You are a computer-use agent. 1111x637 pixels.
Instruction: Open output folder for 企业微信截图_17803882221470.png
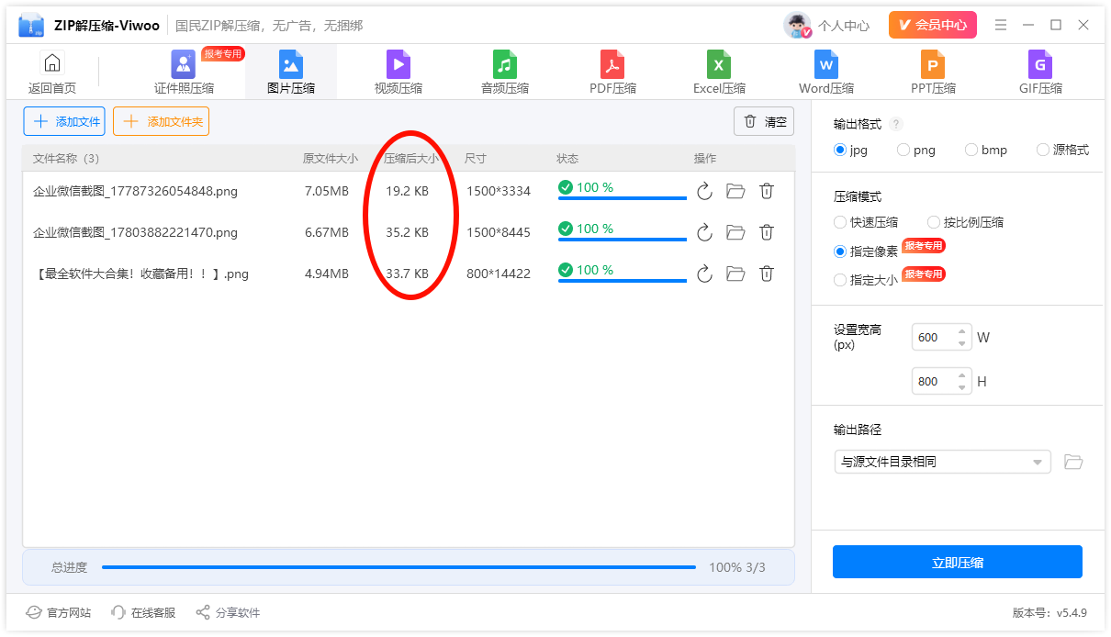[x=735, y=232]
